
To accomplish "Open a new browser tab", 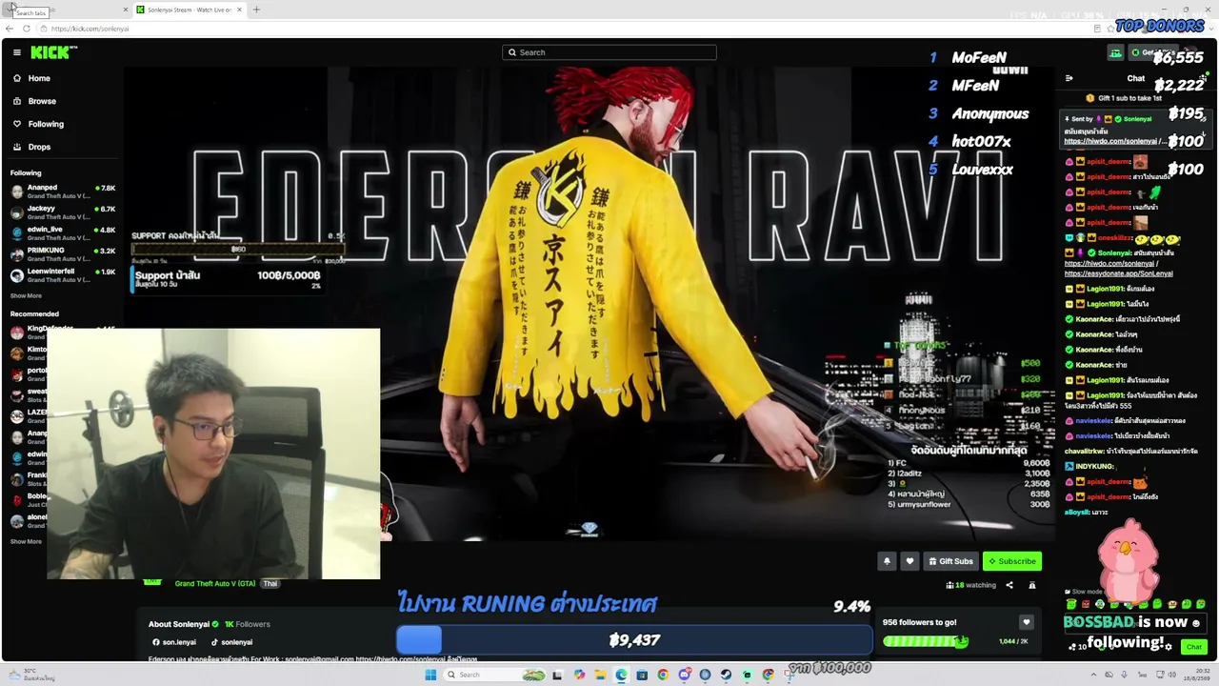I will (x=256, y=10).
